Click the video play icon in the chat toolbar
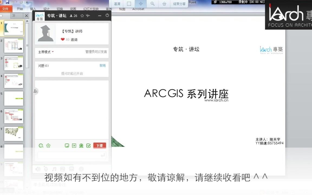The width and height of the screenshot is (312, 195). click(x=74, y=145)
